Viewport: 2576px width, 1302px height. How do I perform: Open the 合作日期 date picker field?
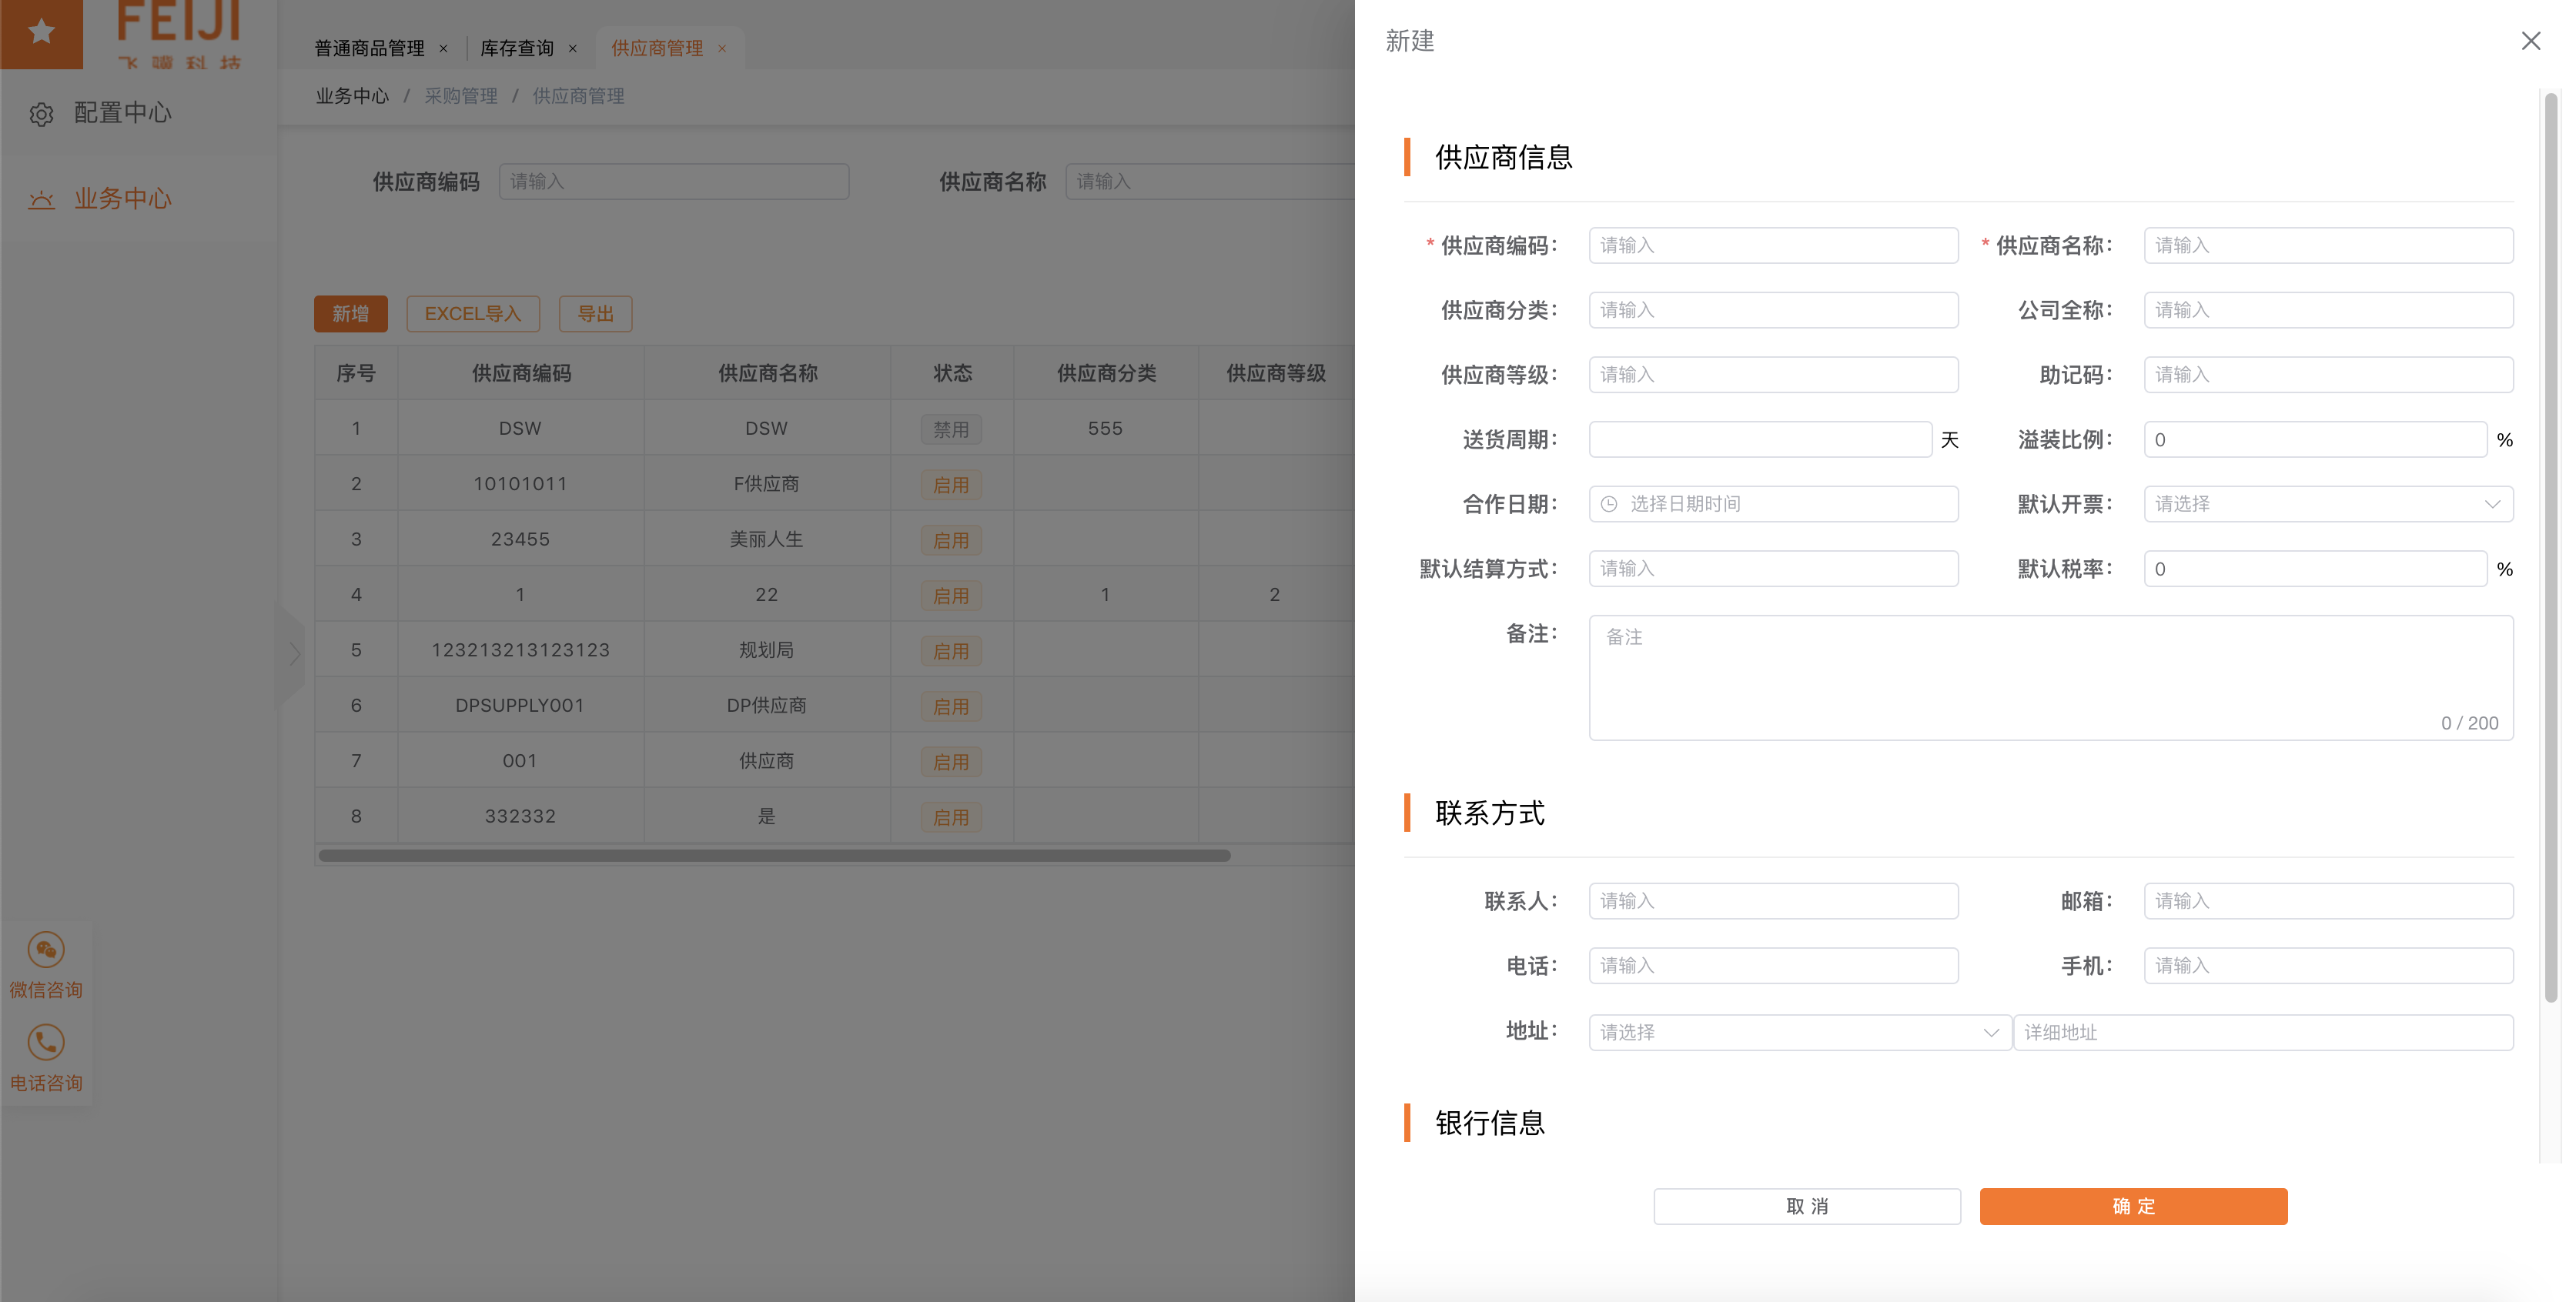click(1773, 505)
